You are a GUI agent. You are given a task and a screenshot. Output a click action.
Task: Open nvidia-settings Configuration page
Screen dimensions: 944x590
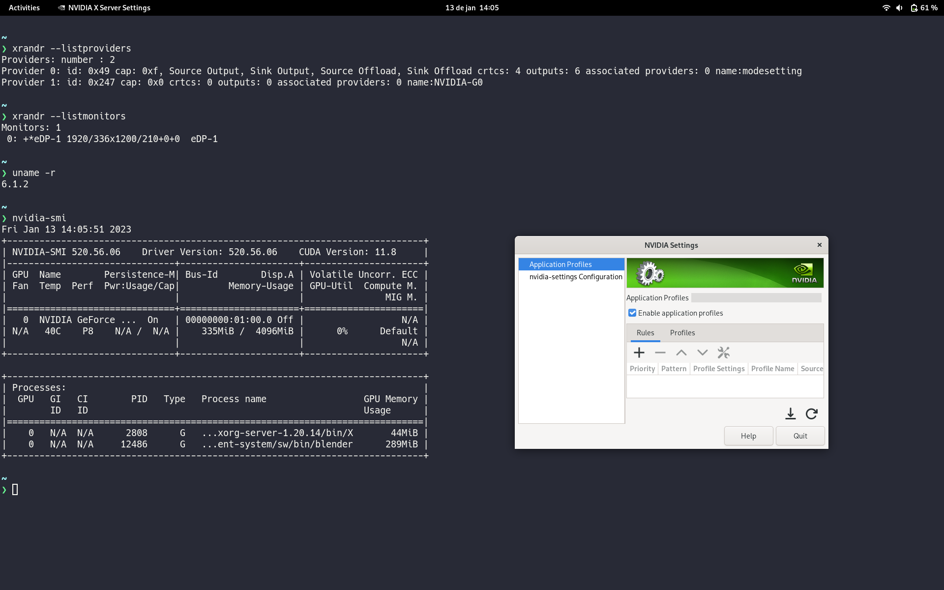point(575,277)
